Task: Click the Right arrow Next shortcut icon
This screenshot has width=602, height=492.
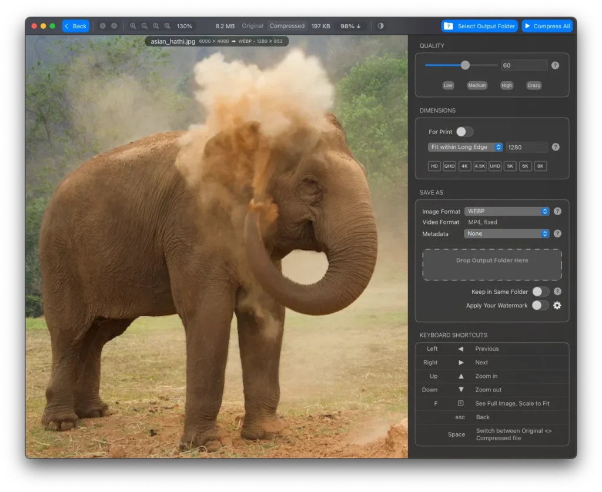Action: tap(461, 362)
